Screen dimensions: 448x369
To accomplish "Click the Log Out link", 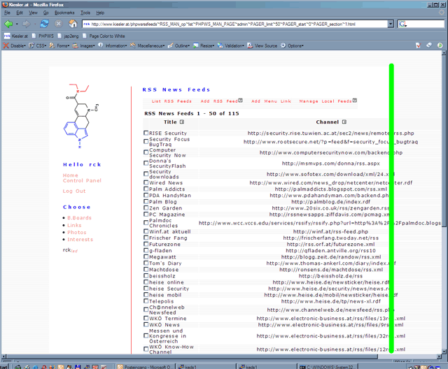I will point(74,191).
